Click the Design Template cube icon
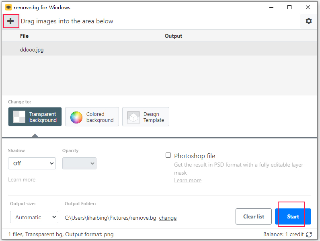The image size is (320, 241). 133,117
